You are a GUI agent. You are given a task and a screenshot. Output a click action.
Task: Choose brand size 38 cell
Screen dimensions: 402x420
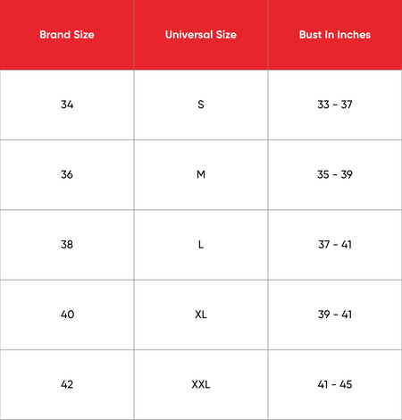[67, 245]
